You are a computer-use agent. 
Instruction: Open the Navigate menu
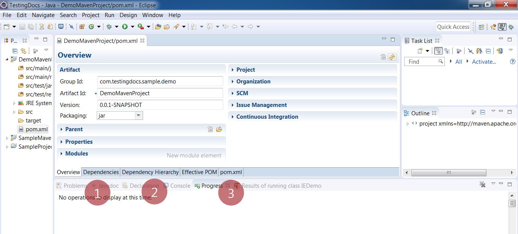click(43, 15)
